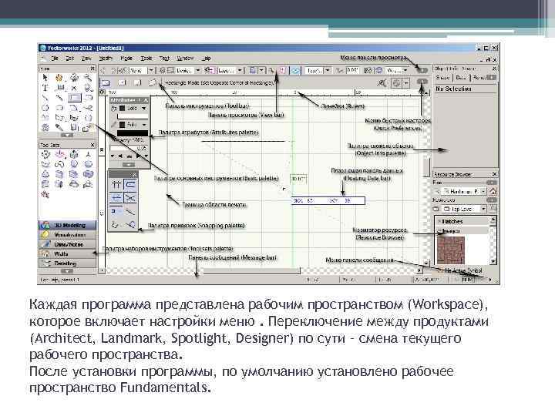Toggle Smart Points snapping option

[x=116, y=211]
